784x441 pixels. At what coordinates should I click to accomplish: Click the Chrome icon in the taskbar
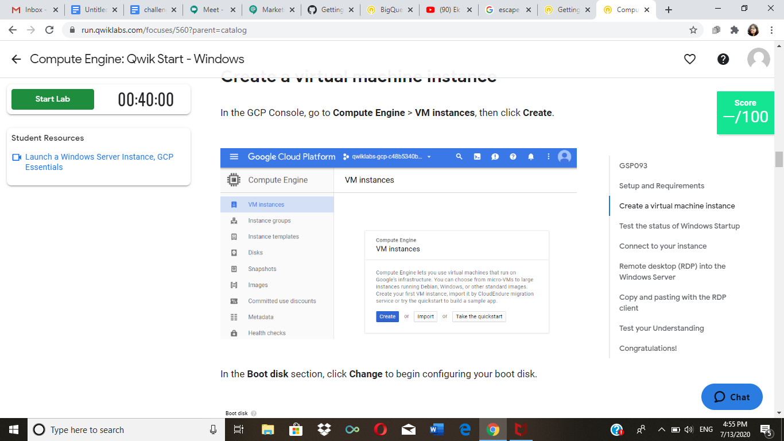493,430
